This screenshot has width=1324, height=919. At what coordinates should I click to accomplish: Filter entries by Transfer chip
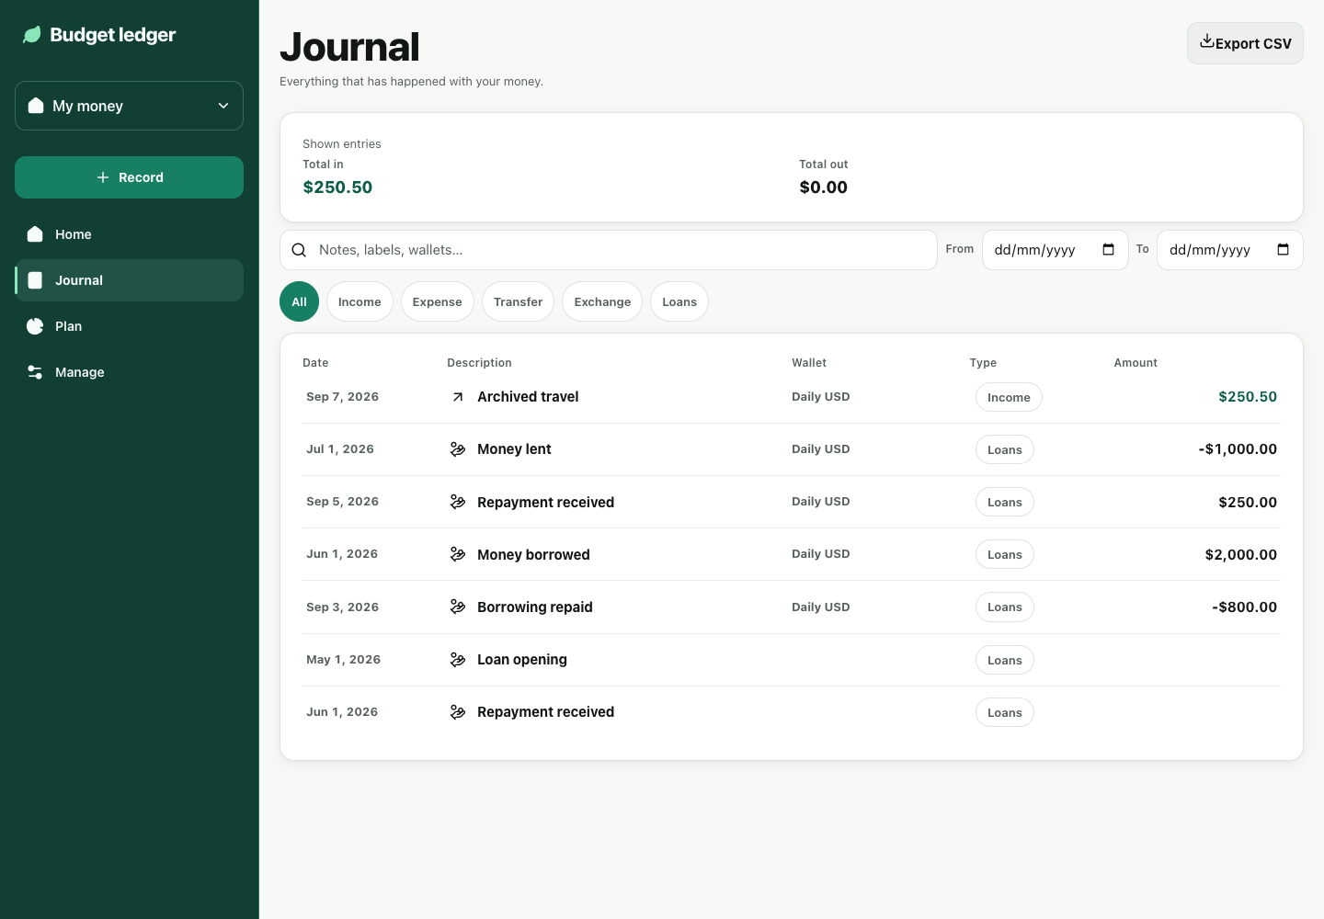tap(519, 301)
